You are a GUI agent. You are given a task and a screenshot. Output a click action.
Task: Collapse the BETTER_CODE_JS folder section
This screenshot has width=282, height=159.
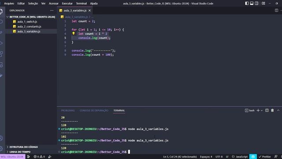pyautogui.click(x=31, y=17)
